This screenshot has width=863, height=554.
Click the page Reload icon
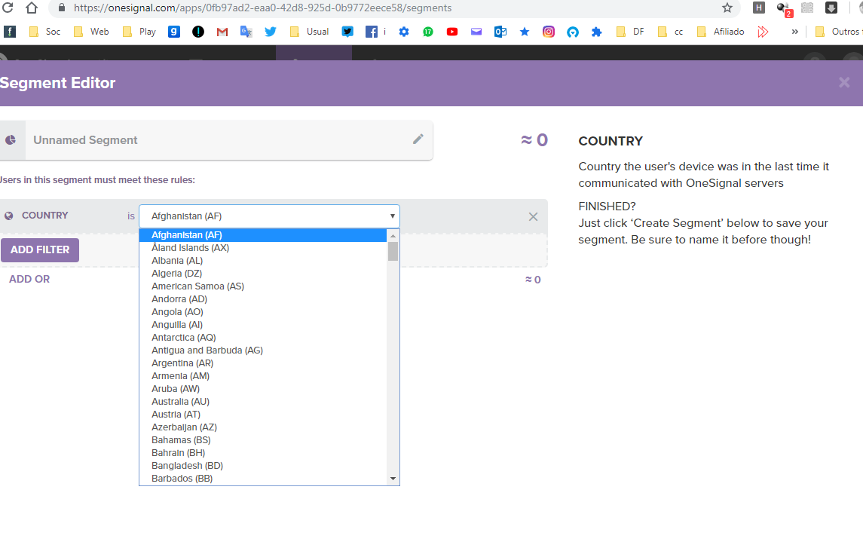(x=8, y=8)
